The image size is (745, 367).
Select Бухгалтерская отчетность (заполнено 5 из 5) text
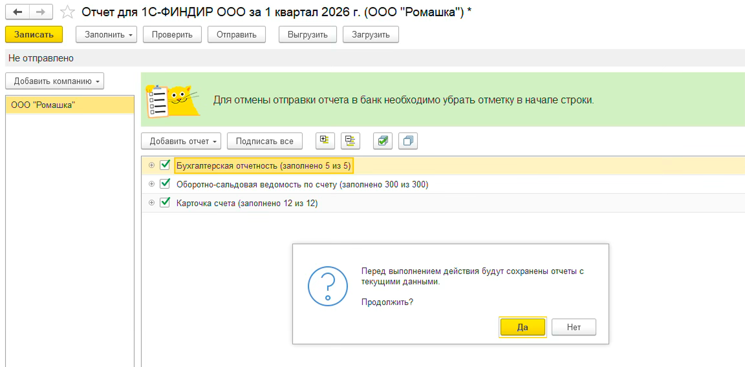tap(264, 165)
